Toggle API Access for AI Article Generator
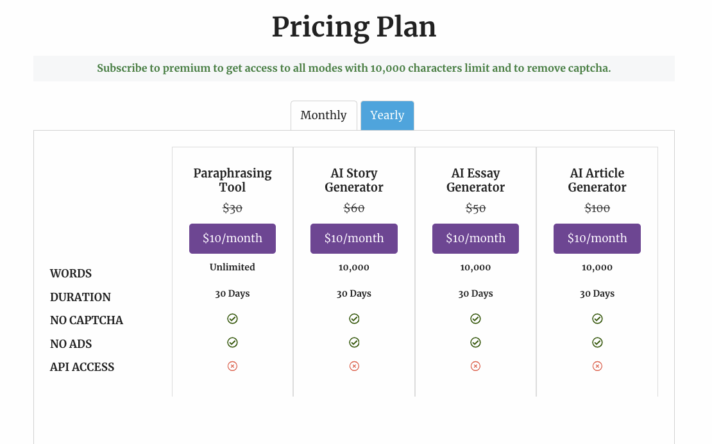 pos(597,366)
